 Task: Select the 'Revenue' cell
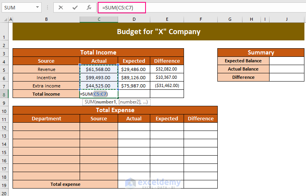[46, 69]
